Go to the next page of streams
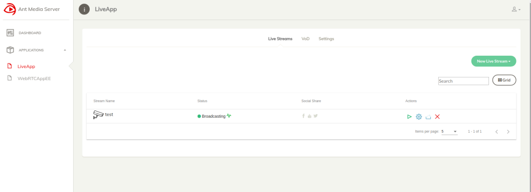Screen dimensions: 531x192 (x=508, y=132)
